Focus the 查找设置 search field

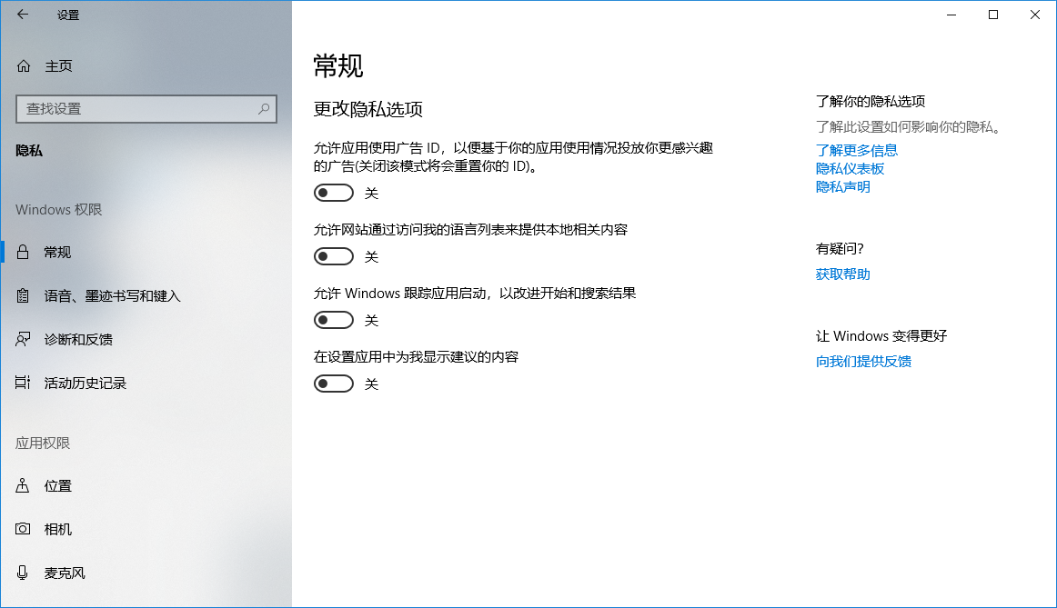[x=146, y=108]
